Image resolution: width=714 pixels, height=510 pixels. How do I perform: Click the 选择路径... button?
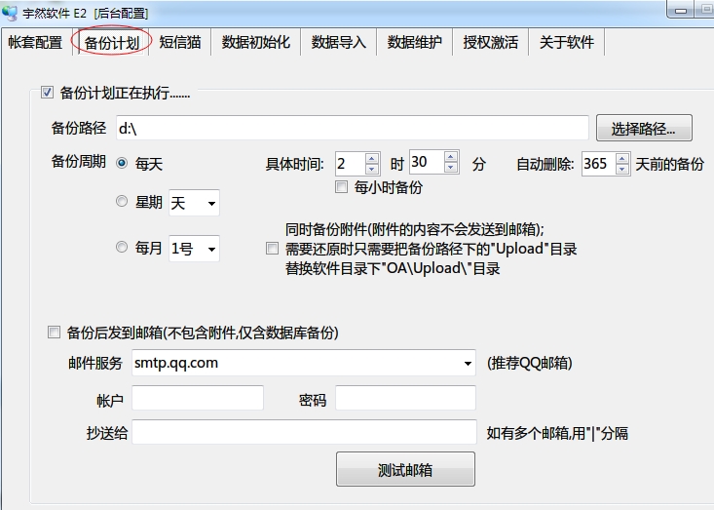point(644,128)
